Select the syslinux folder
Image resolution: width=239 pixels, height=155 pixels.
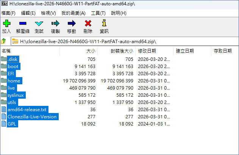[x=16, y=95]
